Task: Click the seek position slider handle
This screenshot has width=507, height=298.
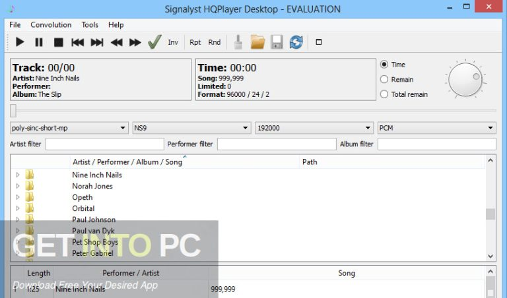Action: tap(13, 110)
